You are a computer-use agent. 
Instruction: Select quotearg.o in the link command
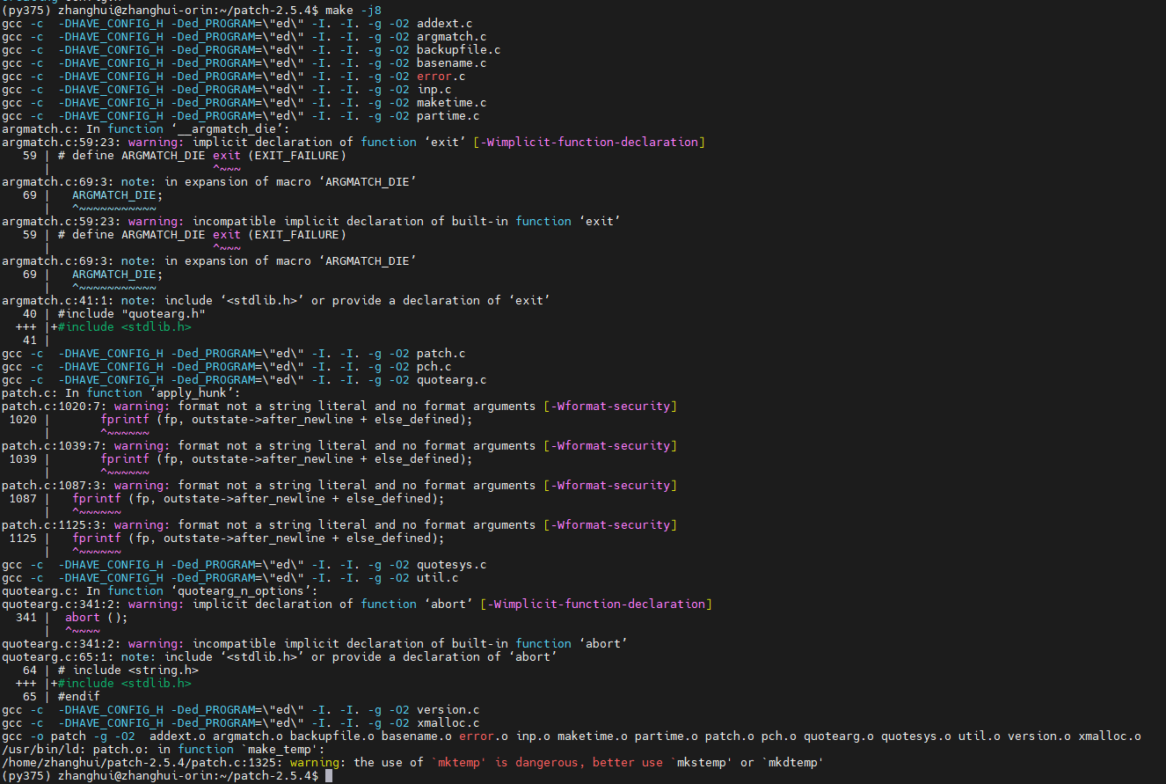coord(839,736)
